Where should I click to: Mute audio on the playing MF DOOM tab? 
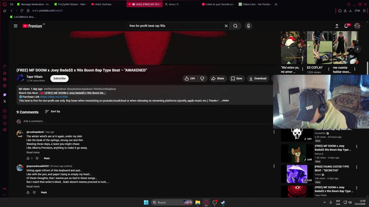click(134, 4)
